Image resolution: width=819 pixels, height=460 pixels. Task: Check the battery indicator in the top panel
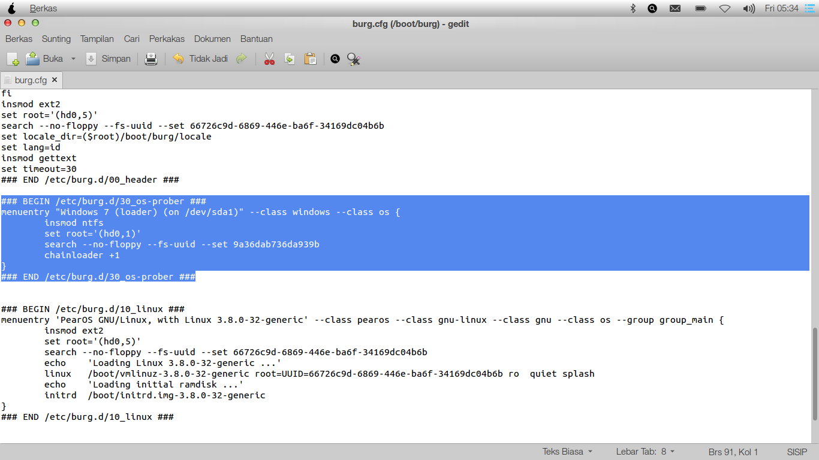click(700, 8)
